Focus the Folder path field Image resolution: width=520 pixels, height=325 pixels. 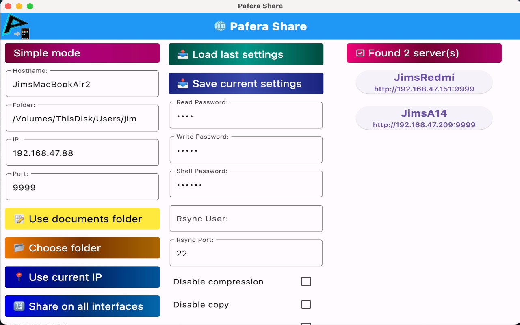82,119
